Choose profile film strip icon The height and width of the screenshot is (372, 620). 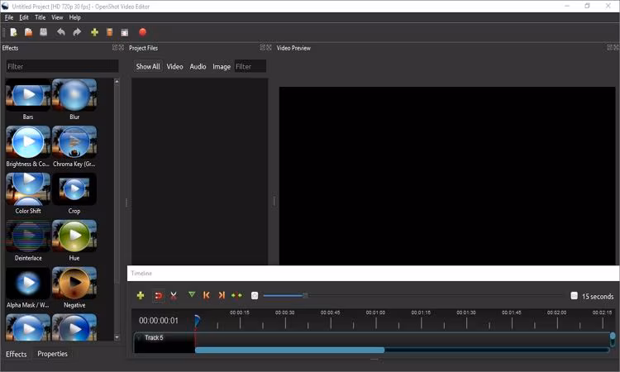(x=109, y=32)
